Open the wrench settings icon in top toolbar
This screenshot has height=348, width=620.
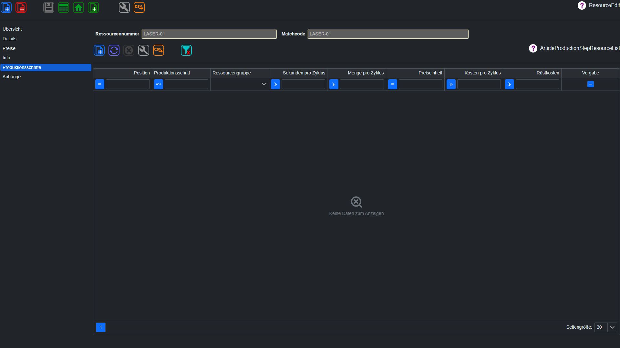point(124,7)
